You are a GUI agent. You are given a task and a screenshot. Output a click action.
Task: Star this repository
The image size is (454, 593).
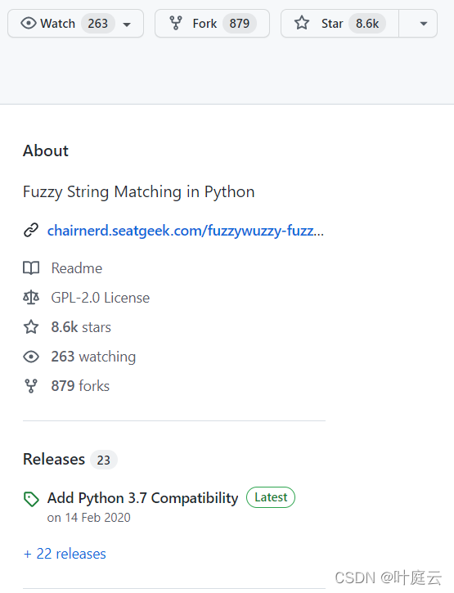tap(339, 24)
